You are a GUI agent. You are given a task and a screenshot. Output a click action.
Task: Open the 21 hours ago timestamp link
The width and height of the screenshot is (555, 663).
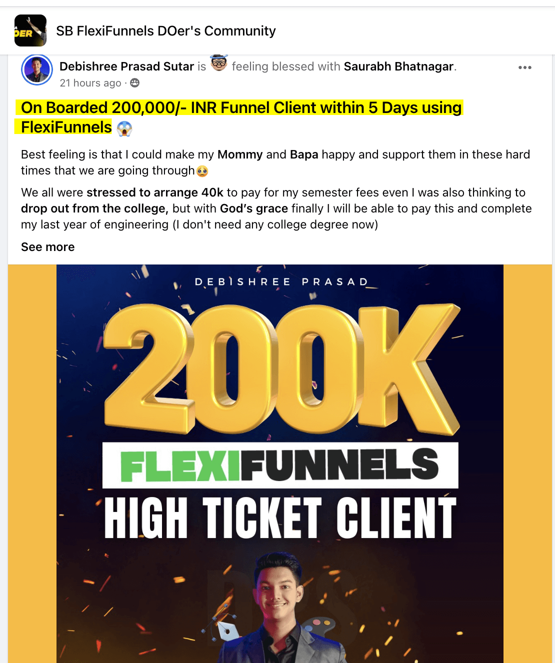tap(90, 83)
